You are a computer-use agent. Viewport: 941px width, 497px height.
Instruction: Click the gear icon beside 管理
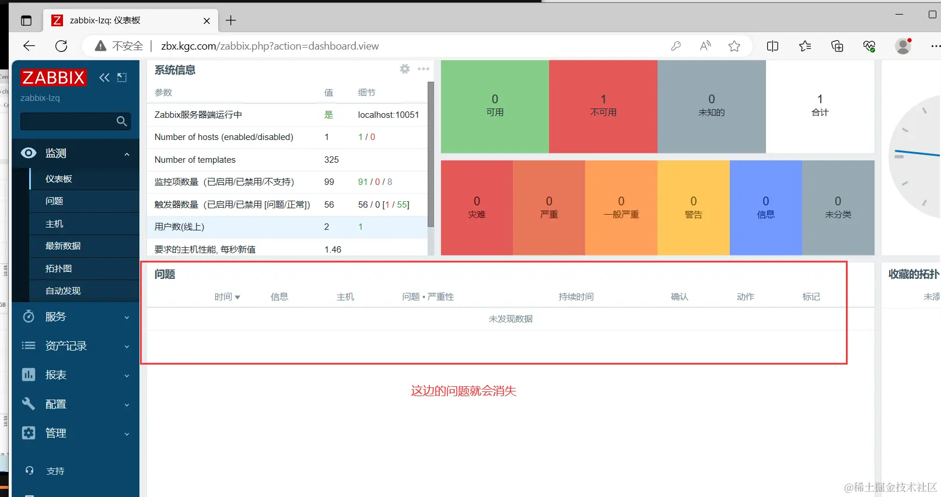point(29,433)
